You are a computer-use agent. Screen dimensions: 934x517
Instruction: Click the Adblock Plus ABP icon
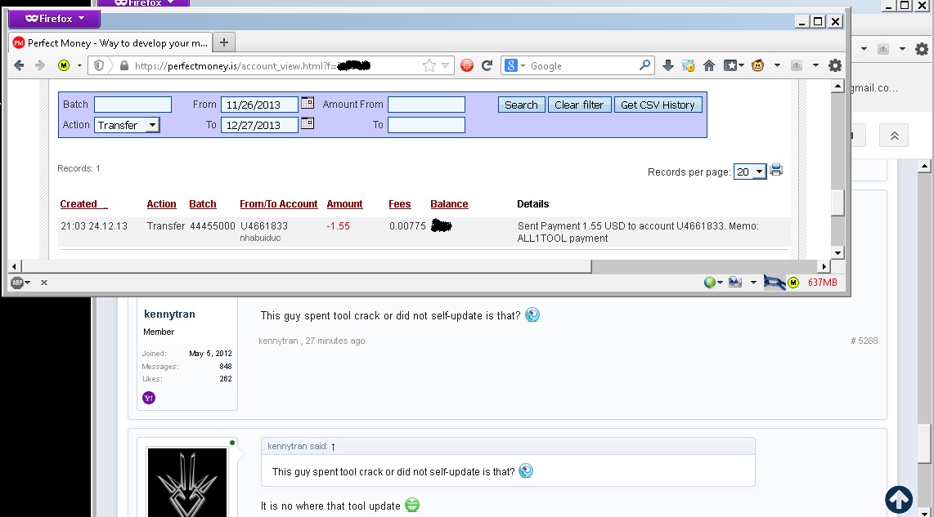[17, 283]
